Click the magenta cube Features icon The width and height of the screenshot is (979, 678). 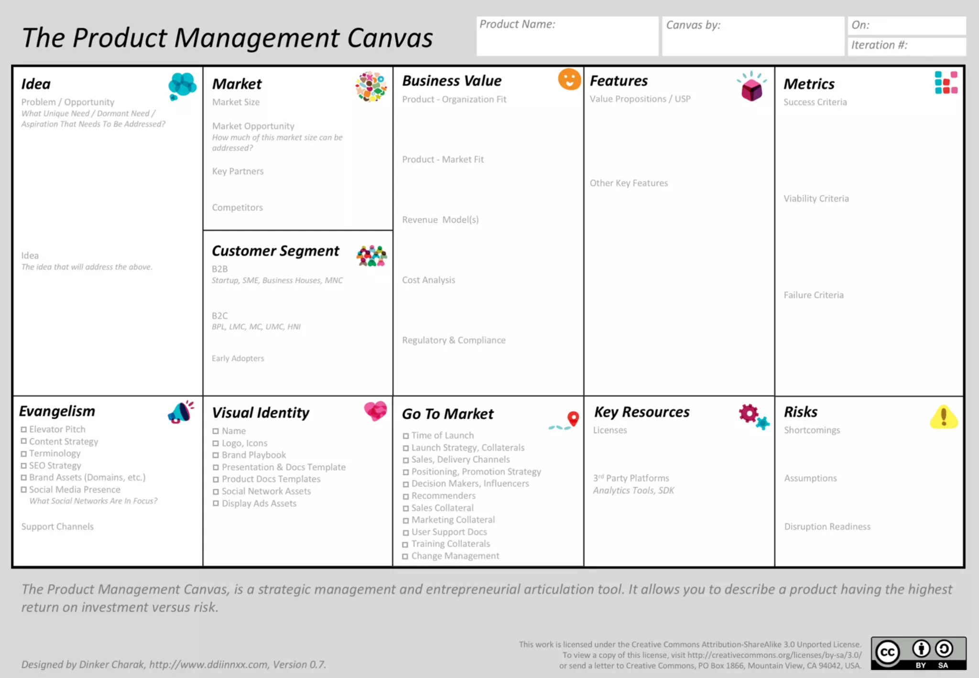(x=751, y=87)
